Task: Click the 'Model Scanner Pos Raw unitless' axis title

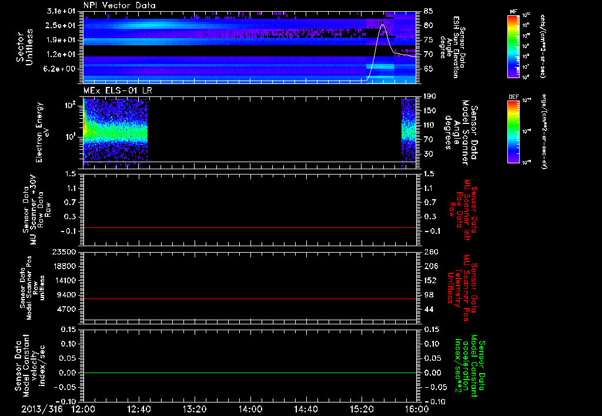Action: (x=33, y=288)
